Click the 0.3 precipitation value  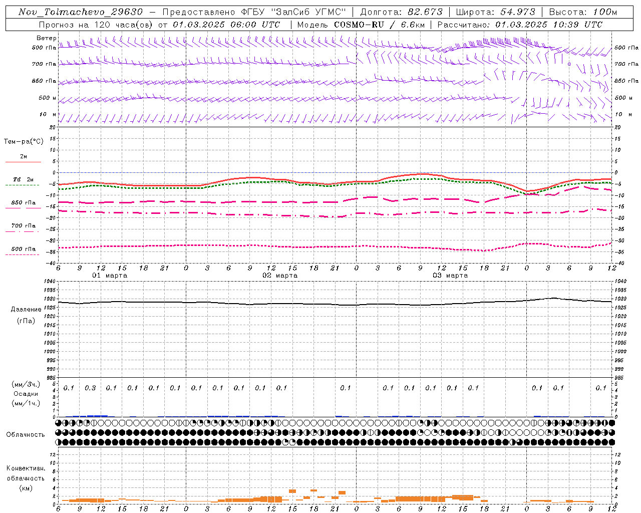(90, 388)
